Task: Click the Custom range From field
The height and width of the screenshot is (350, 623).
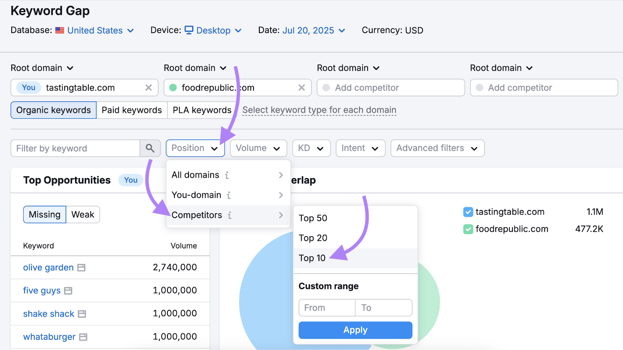Action: point(327,308)
